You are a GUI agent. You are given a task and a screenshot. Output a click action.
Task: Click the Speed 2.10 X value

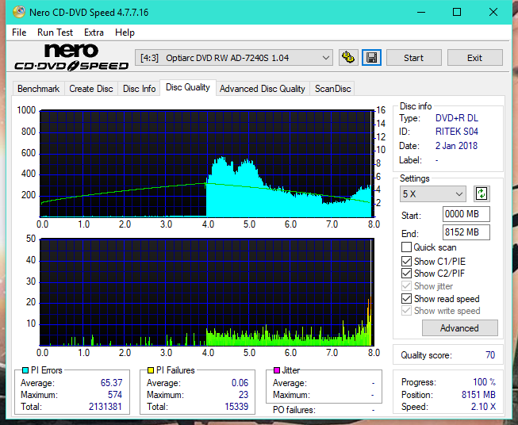click(x=483, y=407)
